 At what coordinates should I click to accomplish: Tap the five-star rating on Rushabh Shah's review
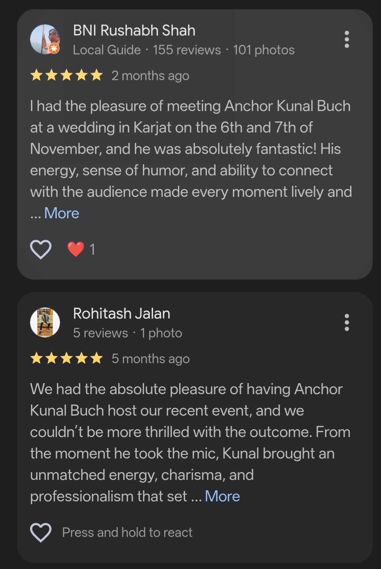point(66,75)
